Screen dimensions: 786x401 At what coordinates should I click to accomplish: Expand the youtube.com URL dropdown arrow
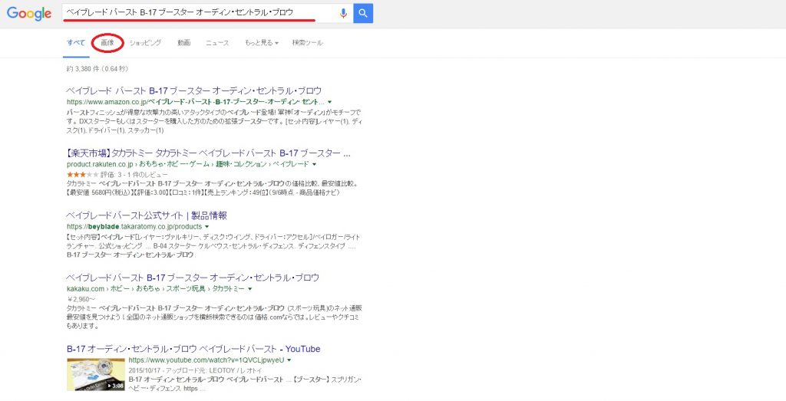click(x=289, y=360)
